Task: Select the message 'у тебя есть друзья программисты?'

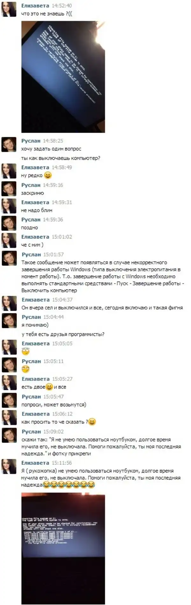Action: coord(63,334)
